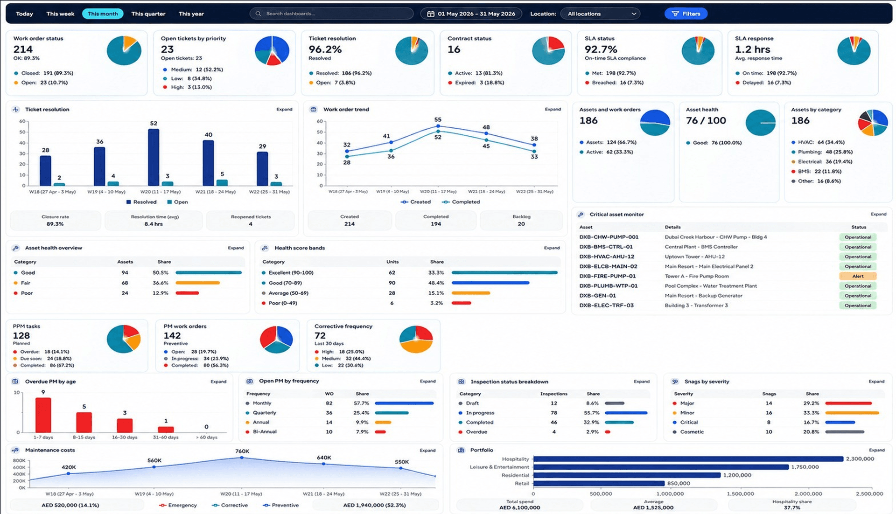Viewport: 896px width, 514px height.
Task: Toggle the Emergency legend in maintenance costs
Action: click(x=178, y=505)
